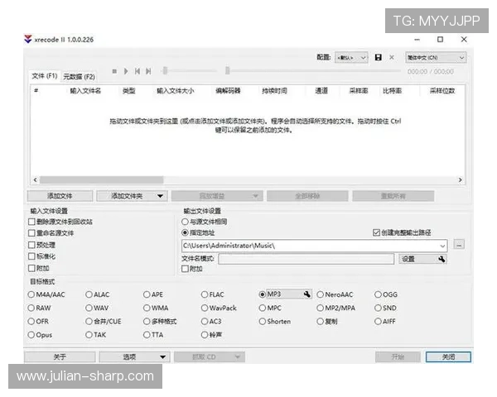Click the 文件名模式 input field

point(306,259)
